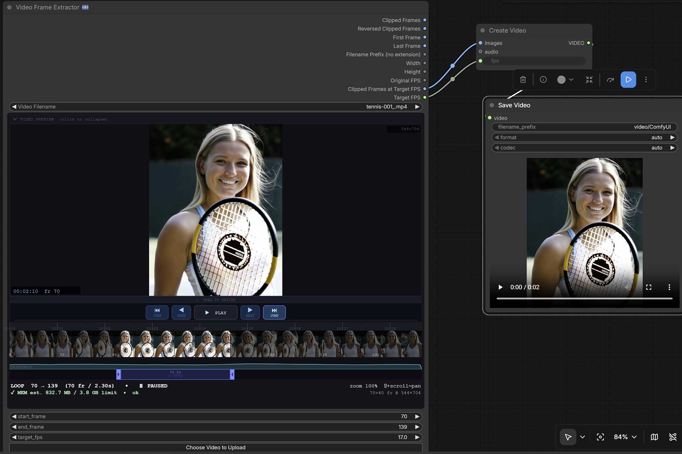This screenshot has height=454, width=682.
Task: Delete the selected node with trash icon
Action: coord(523,79)
